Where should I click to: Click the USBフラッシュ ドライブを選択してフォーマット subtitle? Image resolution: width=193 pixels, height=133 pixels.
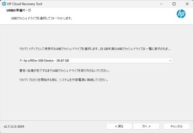[42, 18]
